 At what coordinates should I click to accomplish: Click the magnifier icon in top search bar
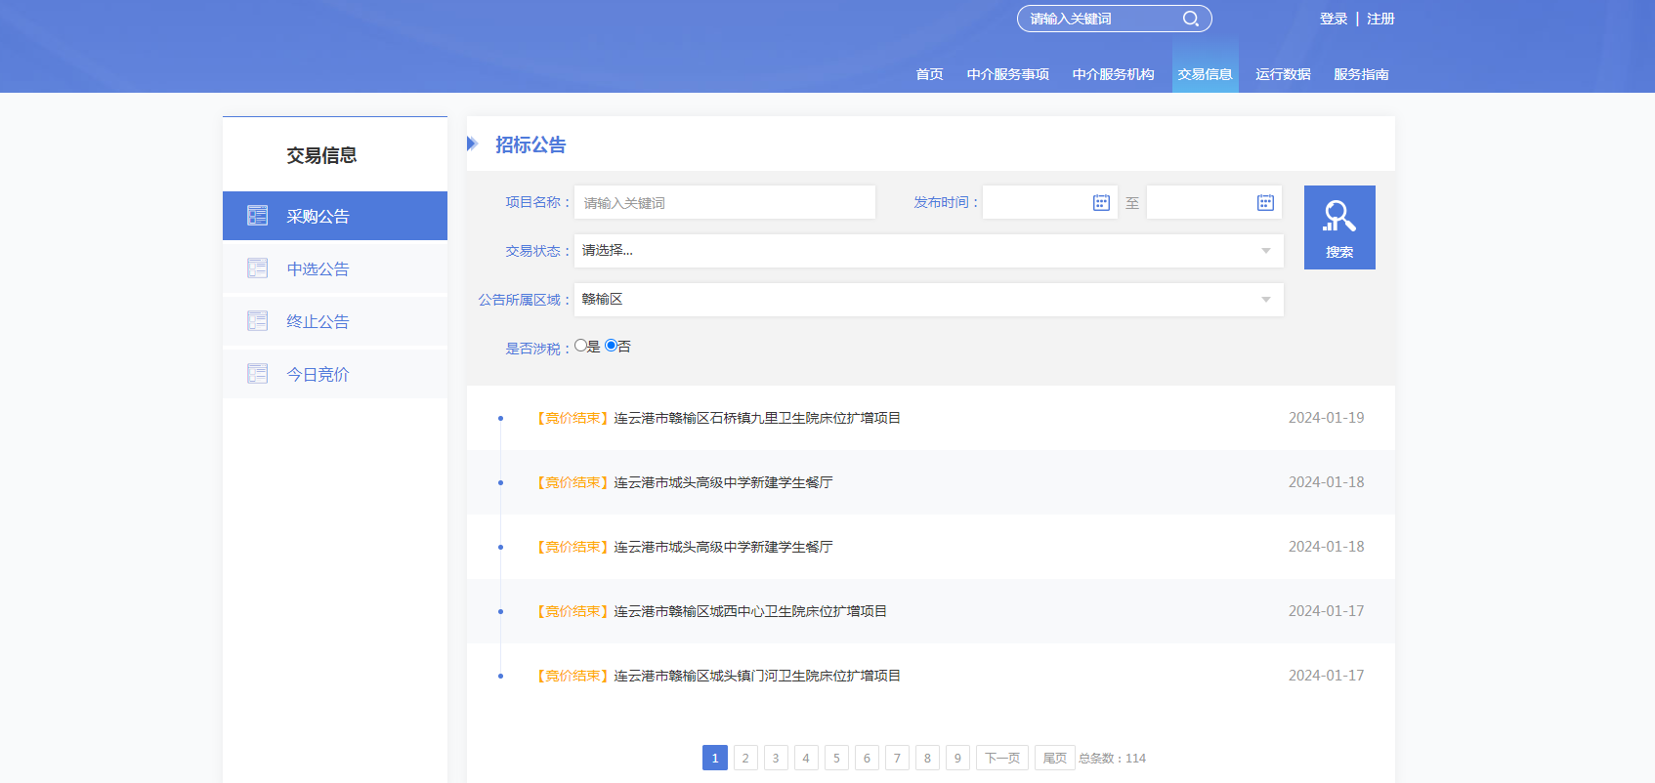click(1190, 19)
